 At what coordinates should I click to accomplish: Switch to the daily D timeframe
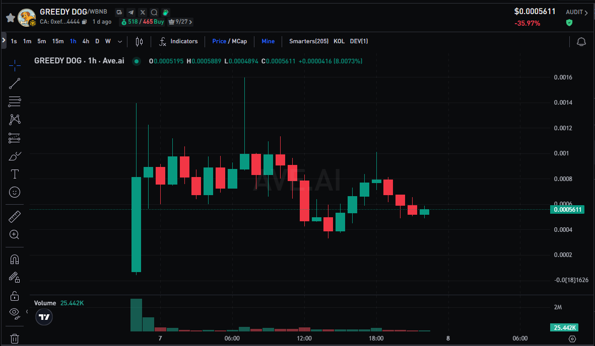97,41
